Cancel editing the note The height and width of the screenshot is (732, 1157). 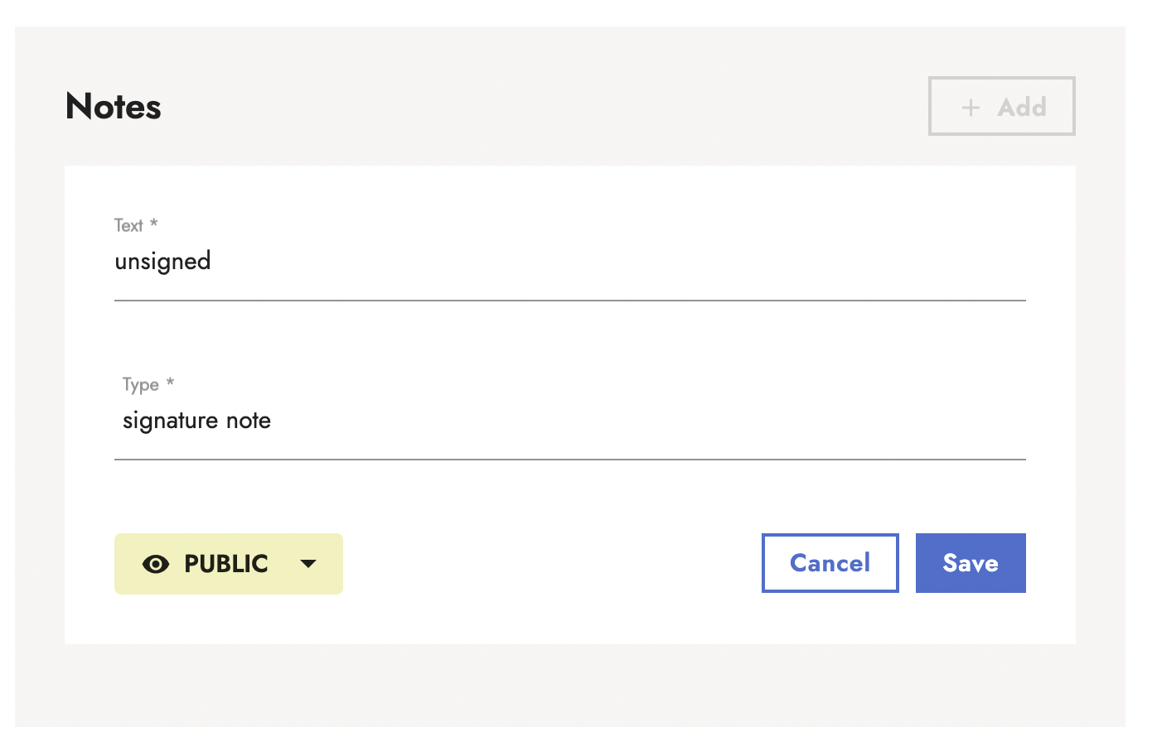[x=830, y=563]
